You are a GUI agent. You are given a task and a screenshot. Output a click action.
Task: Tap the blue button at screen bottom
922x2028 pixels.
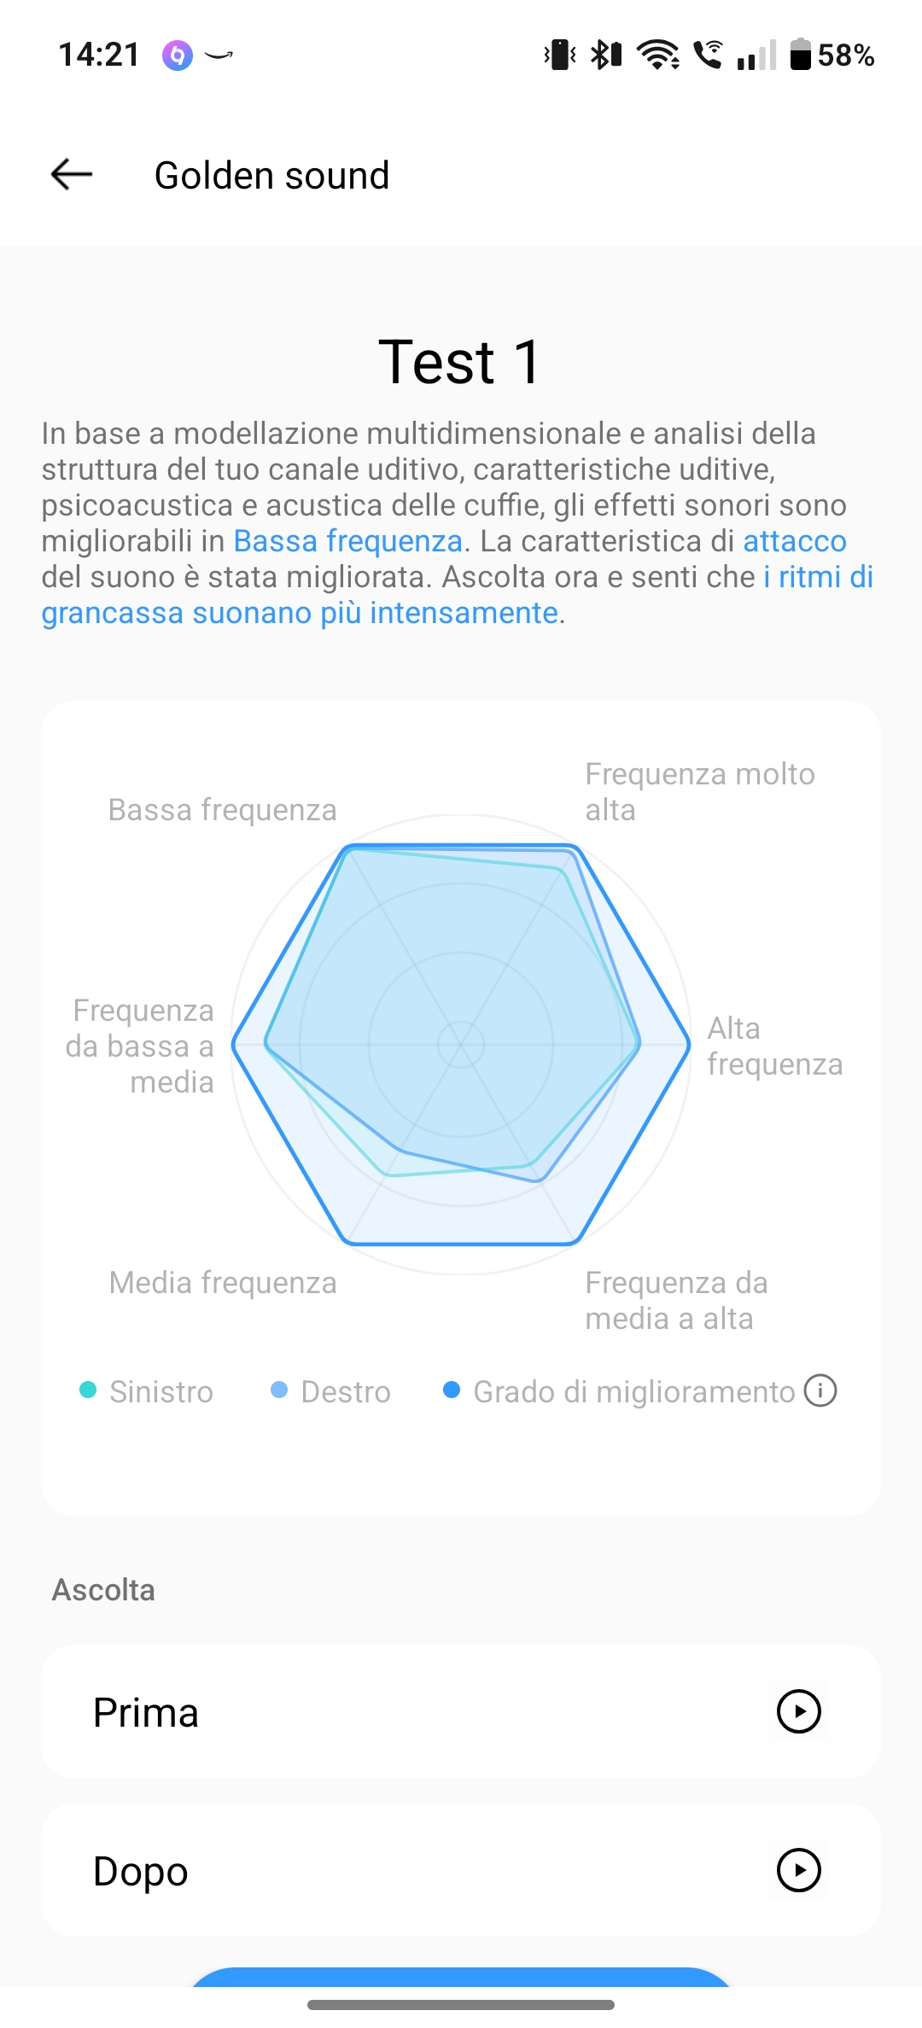click(x=461, y=1977)
